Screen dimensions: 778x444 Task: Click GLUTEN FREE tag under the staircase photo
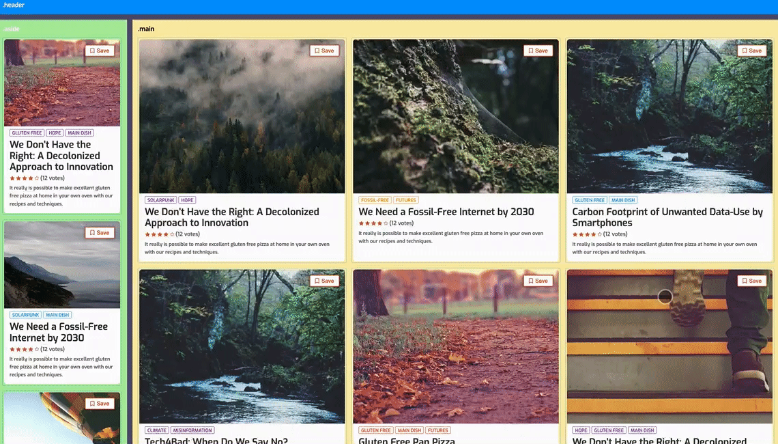coord(609,430)
